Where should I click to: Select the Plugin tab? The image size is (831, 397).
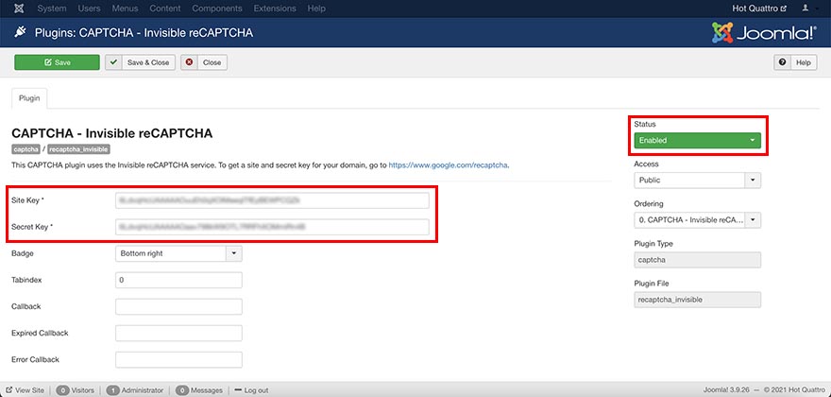pyautogui.click(x=28, y=98)
